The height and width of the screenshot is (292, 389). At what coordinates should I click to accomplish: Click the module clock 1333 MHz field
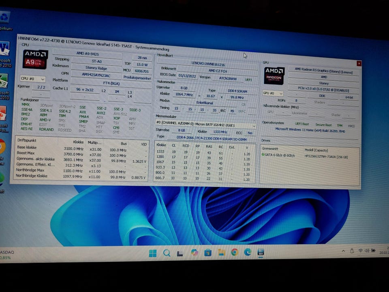(x=220, y=132)
